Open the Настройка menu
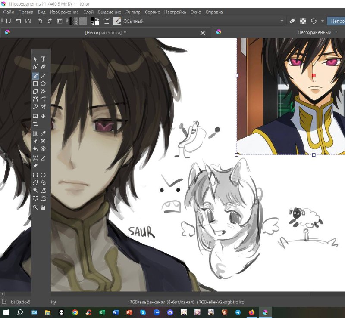Image resolution: width=345 pixels, height=318 pixels. click(175, 12)
